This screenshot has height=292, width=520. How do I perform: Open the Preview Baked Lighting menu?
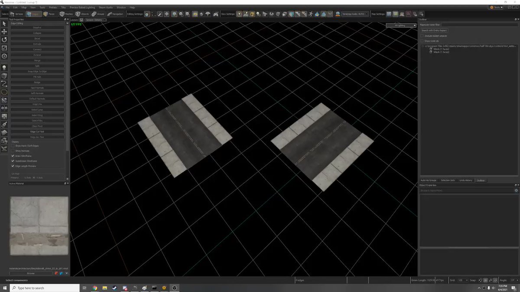(x=82, y=7)
